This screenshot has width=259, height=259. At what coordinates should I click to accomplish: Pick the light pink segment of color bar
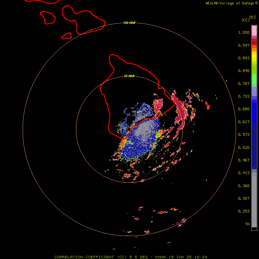[254, 31]
